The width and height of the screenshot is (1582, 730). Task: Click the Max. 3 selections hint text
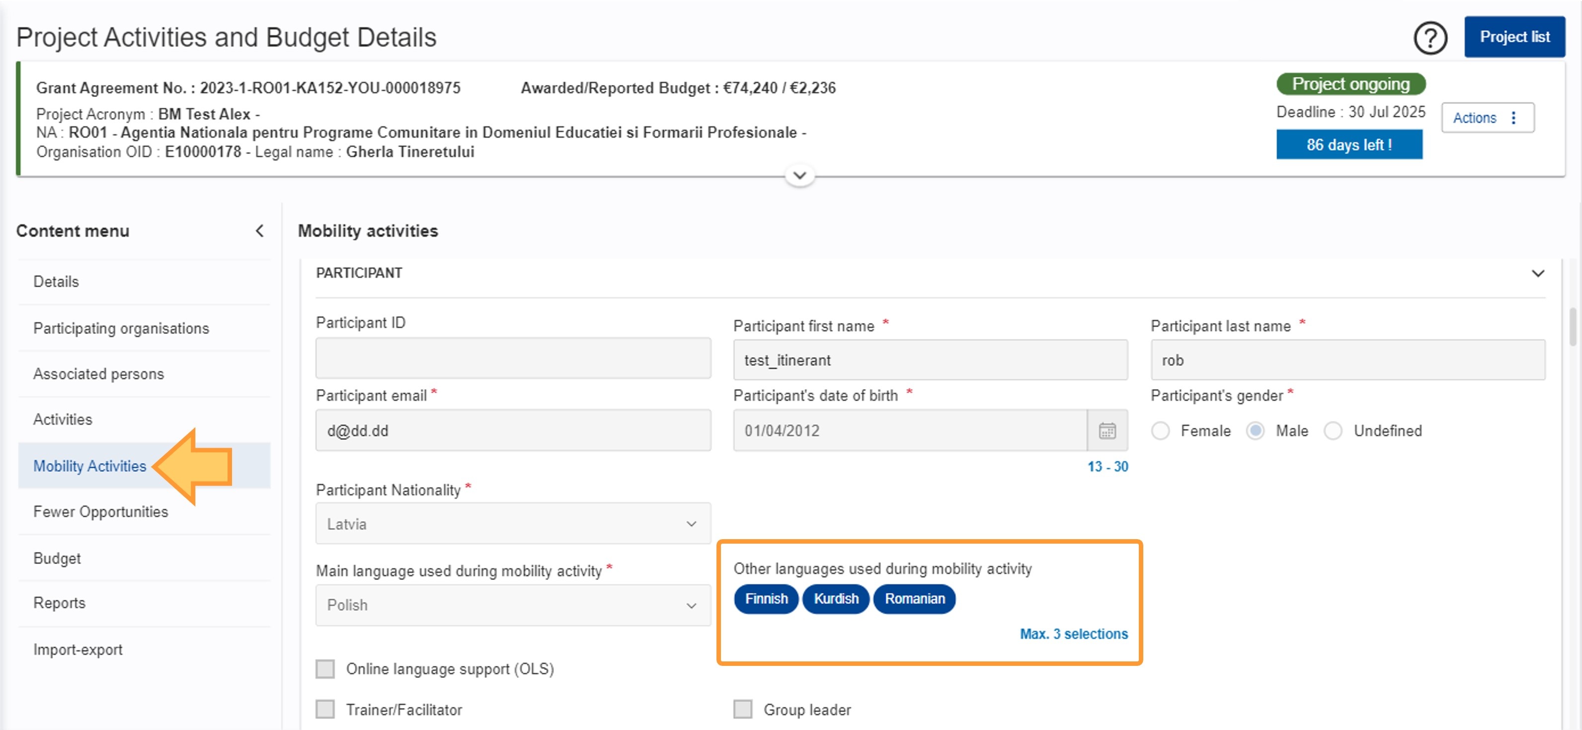tap(1074, 634)
